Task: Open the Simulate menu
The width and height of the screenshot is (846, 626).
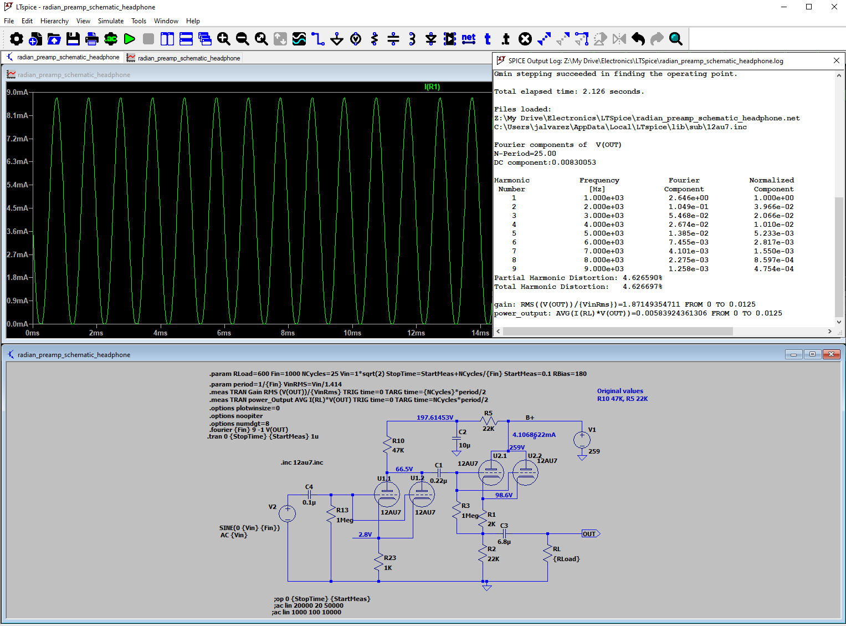Action: point(111,21)
